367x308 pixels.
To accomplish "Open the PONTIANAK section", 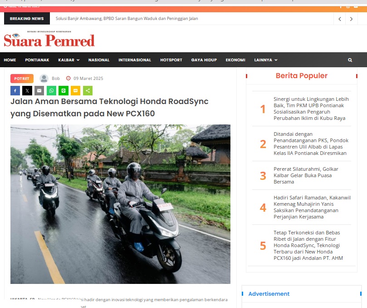I will (37, 60).
